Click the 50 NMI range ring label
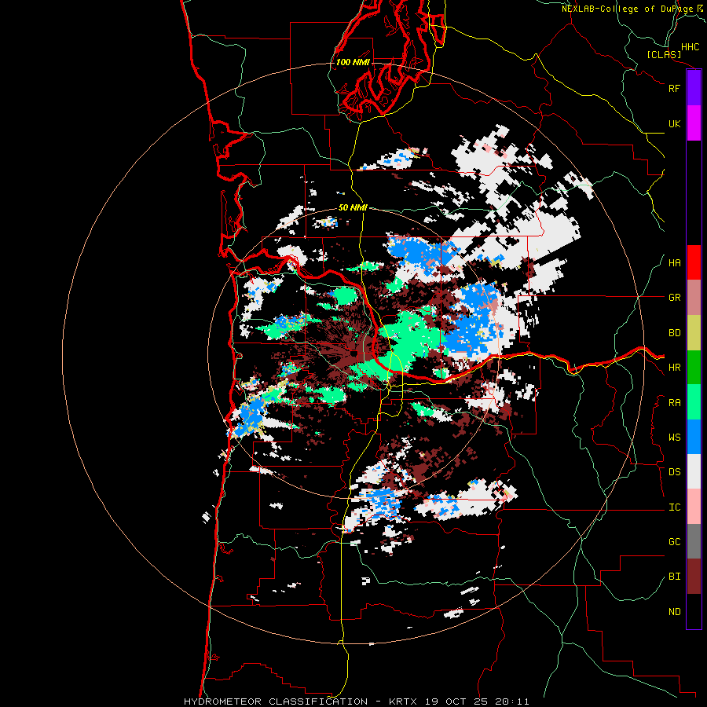 pyautogui.click(x=353, y=207)
